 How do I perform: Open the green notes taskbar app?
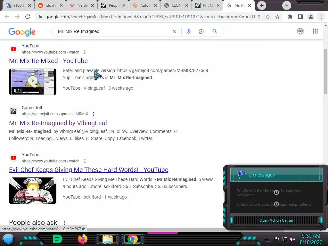(57, 239)
